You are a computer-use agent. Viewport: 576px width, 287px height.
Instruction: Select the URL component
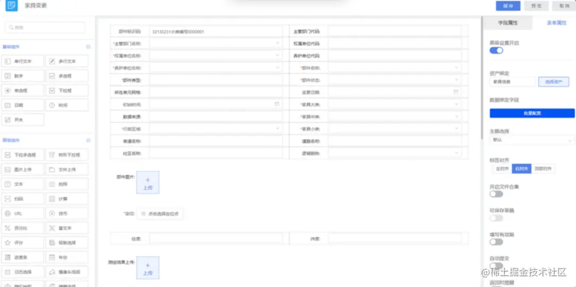(x=22, y=213)
